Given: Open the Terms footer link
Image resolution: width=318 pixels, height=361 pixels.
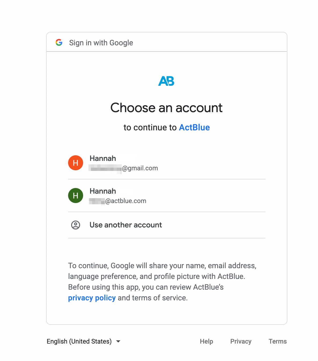Looking at the screenshot, I should [x=278, y=341].
